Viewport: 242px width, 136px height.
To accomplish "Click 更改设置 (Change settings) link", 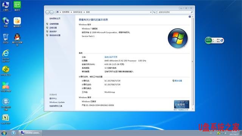I will coord(178,80).
